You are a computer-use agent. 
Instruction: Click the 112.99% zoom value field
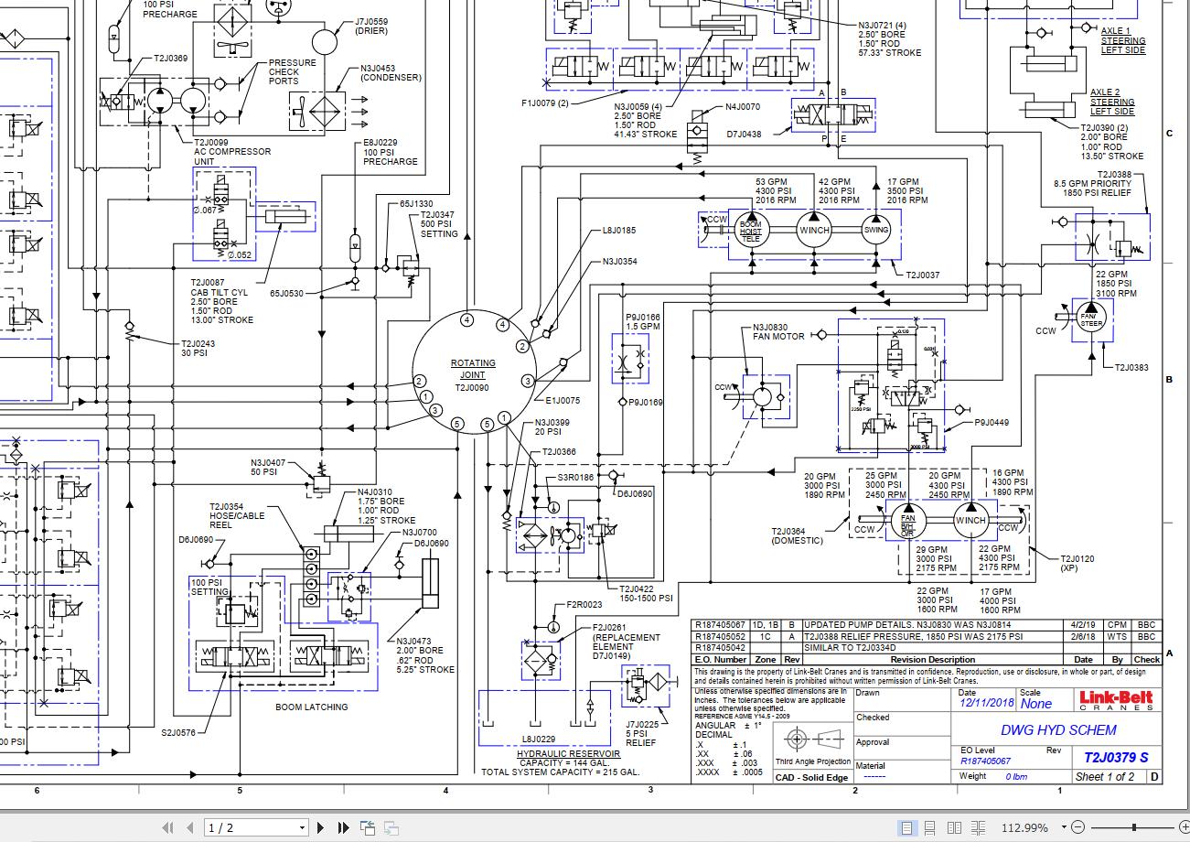coord(1024,827)
